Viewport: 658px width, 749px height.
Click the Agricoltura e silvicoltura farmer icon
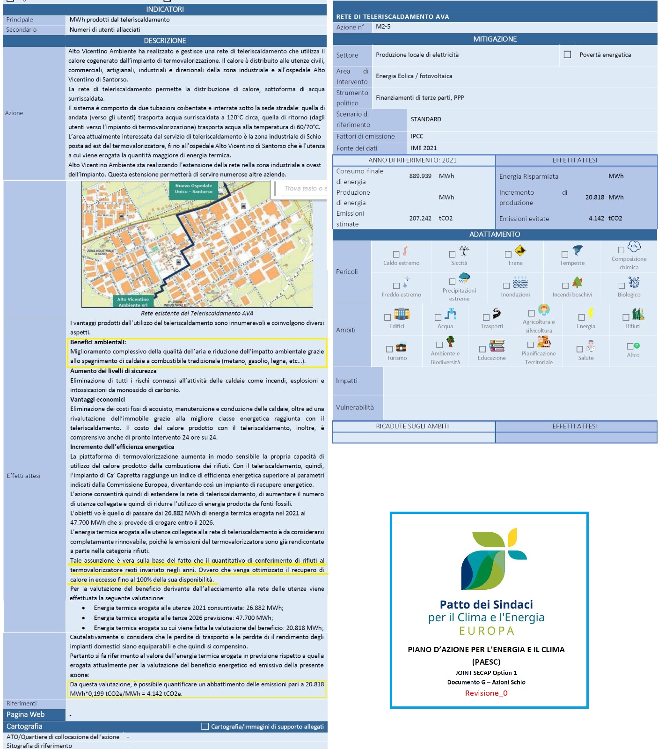(544, 309)
